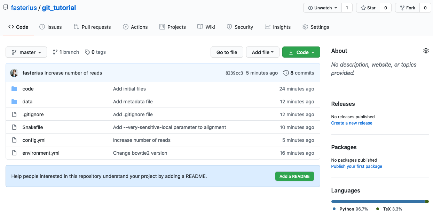433x214 pixels.
Task: Click the Add a README button
Action: pos(294,176)
